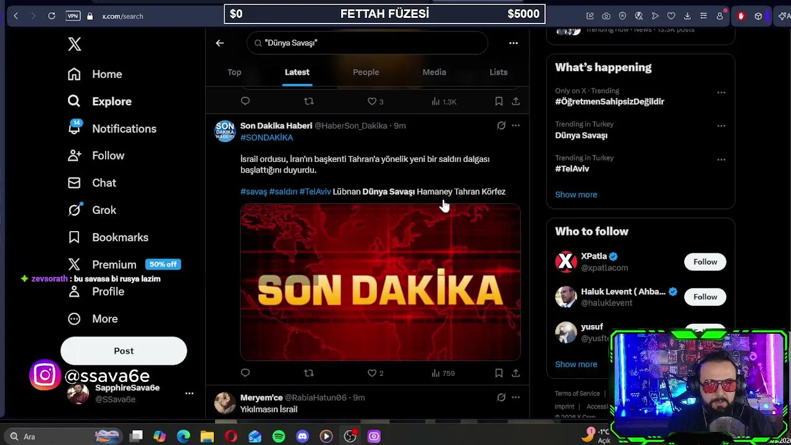Open more options for #ÖğretmenSahipsizDeğildir trend

tap(721, 92)
